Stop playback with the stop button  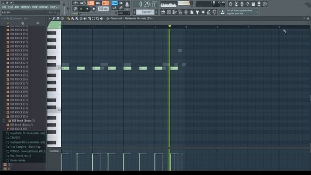tap(87, 9)
